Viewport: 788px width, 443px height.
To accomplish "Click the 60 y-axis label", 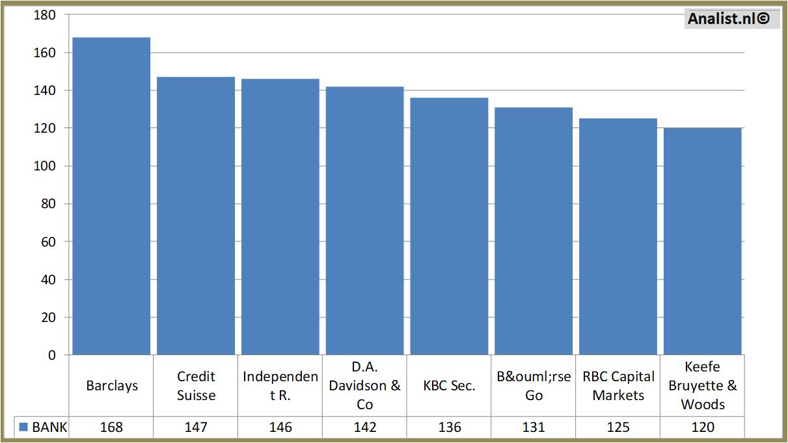I will (48, 242).
